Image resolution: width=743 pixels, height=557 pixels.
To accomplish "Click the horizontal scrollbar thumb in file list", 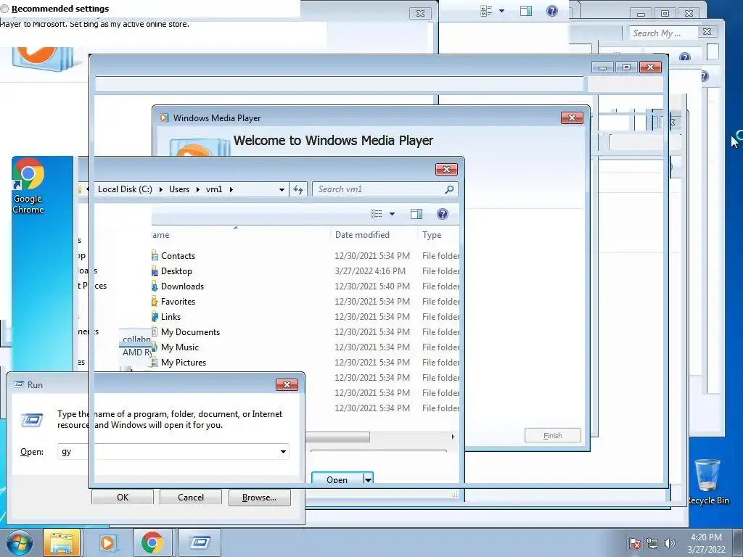I will [337, 437].
